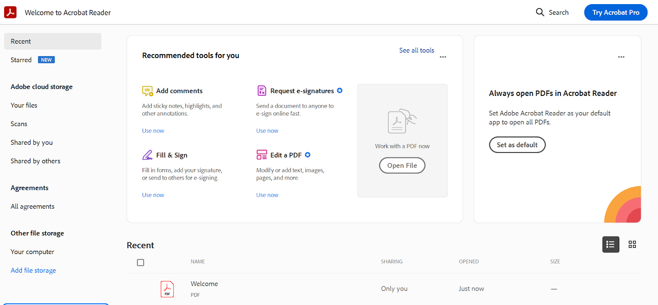The image size is (658, 305).
Task: Click Use now under Fill & Sign
Action: point(153,195)
